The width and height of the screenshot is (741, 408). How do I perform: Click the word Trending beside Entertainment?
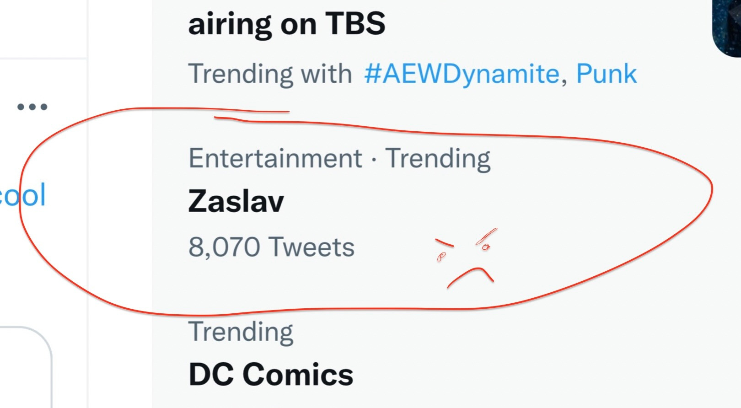coord(438,159)
